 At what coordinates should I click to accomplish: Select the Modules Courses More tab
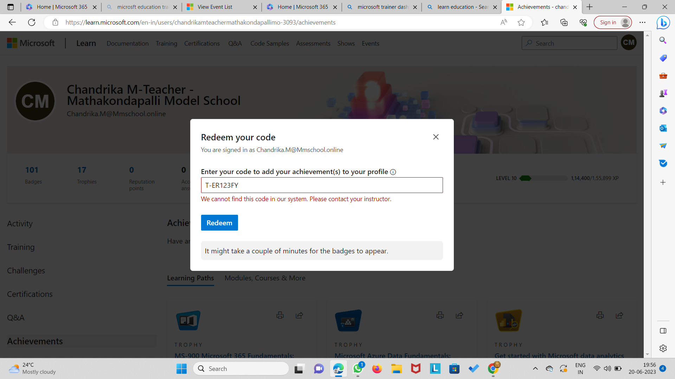tap(265, 278)
